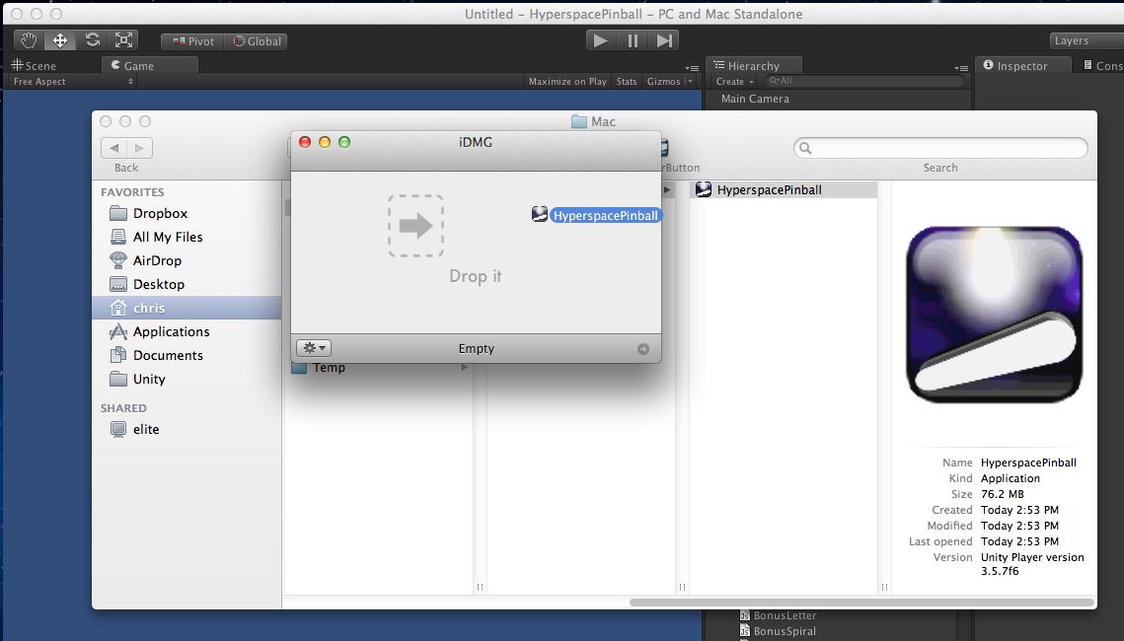This screenshot has height=641, width=1124.
Task: Pause the Unity game playback
Action: (633, 40)
